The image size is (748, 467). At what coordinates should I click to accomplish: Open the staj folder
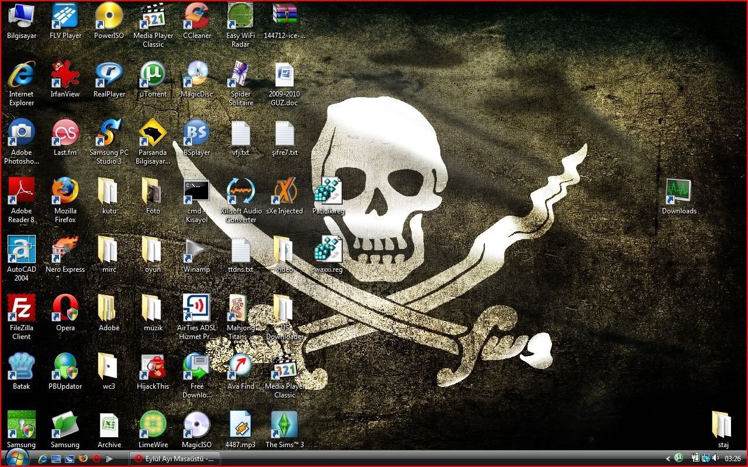pos(723,430)
